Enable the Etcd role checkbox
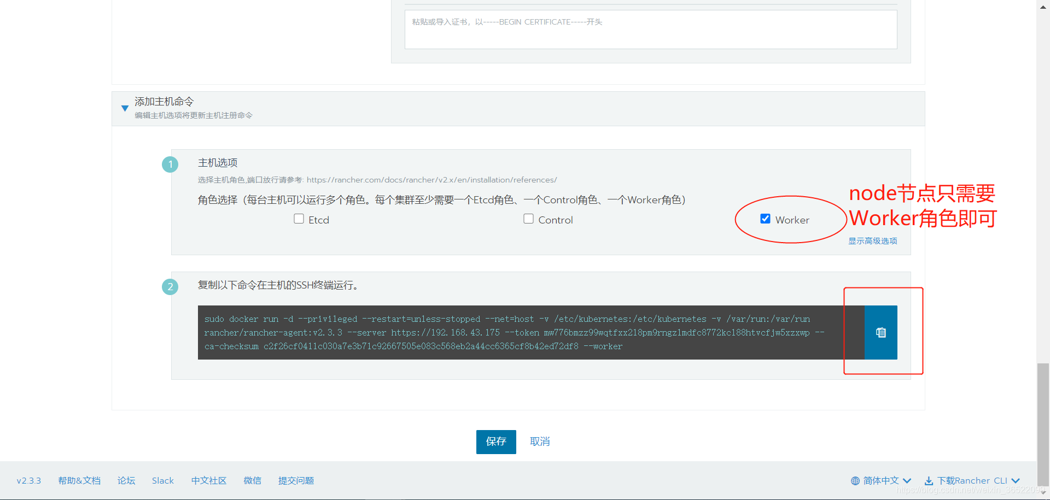Screen dimensions: 1050x500 point(299,219)
